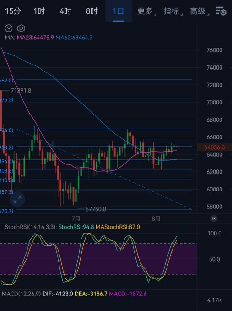Tap the 58000 price axis label
Viewport: 232px width, 311px height.
pos(214,207)
